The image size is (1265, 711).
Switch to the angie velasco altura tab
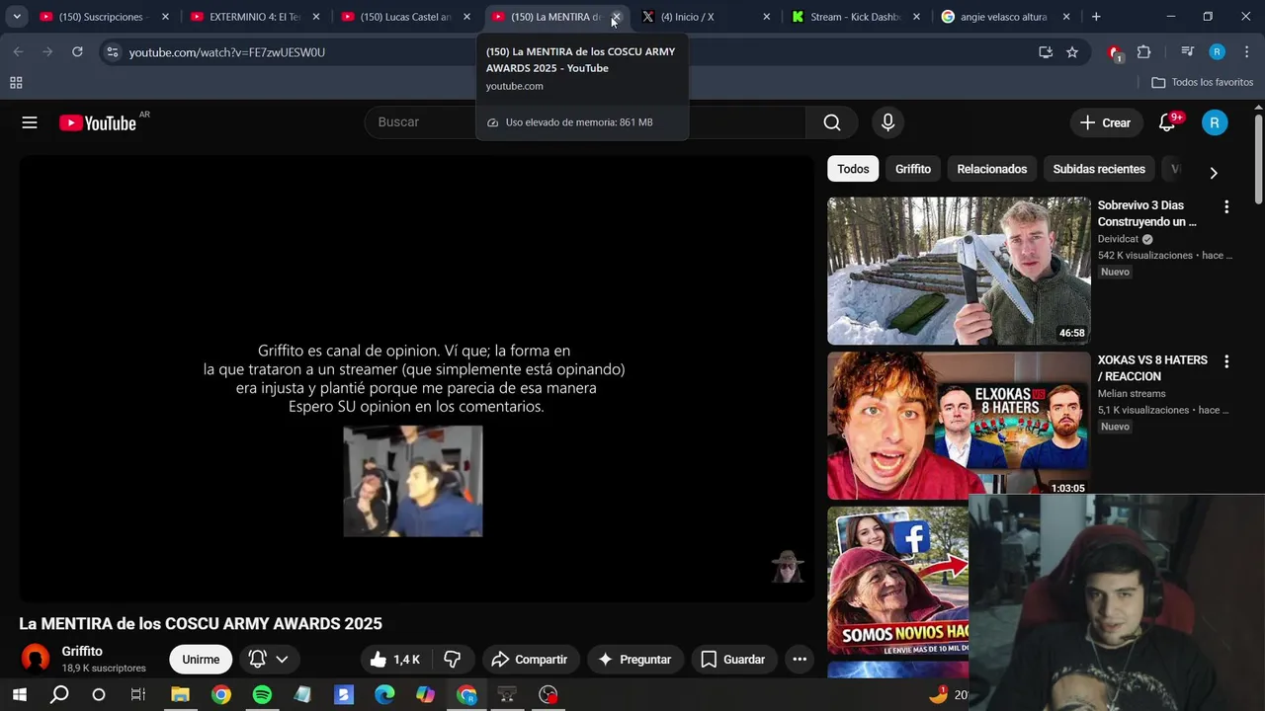coord(1006,17)
